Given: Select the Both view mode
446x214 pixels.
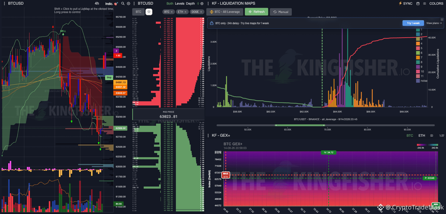Looking at the screenshot, I should 170,4.
